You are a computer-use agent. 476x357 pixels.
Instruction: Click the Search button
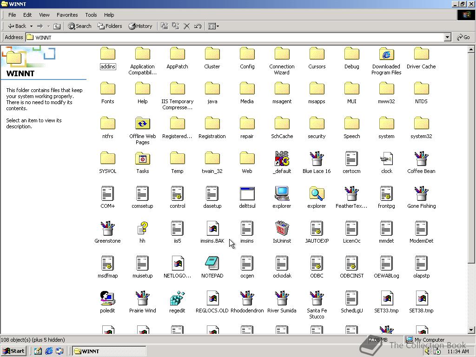pos(79,26)
